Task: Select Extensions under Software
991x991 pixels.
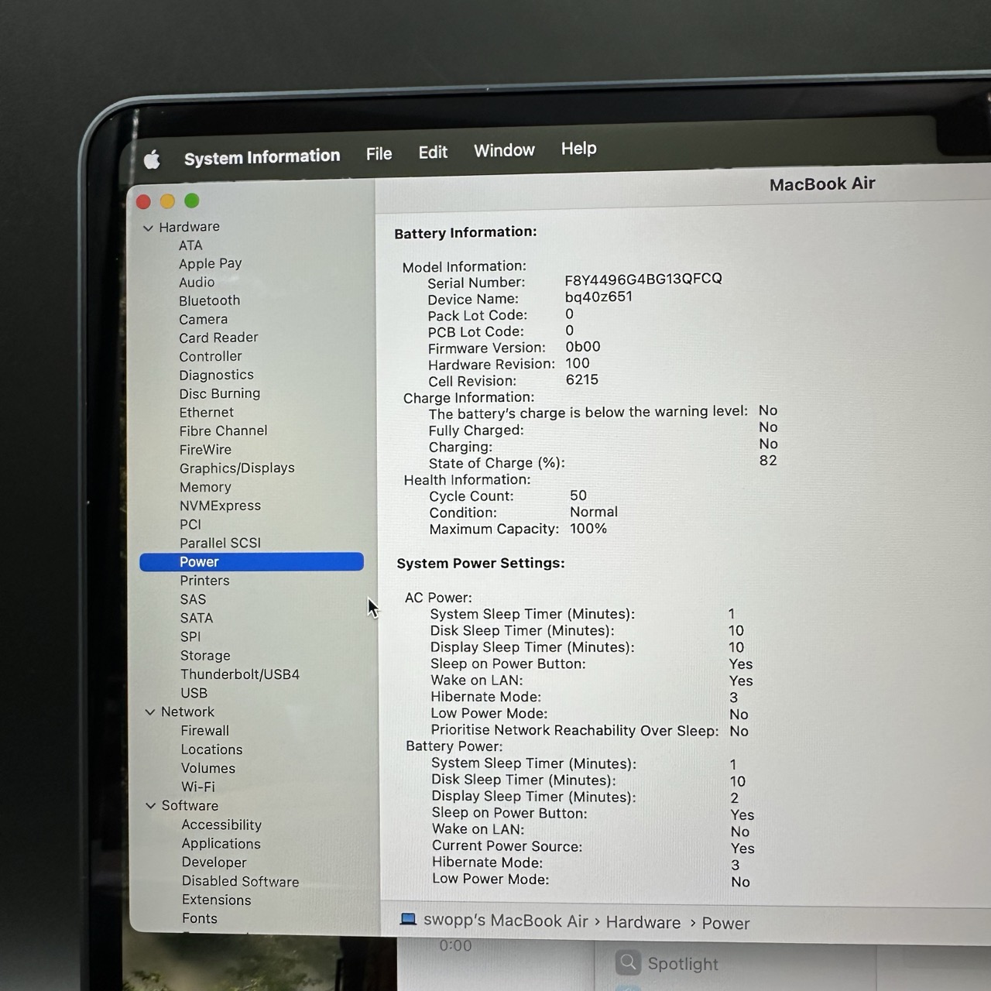Action: pos(216,900)
